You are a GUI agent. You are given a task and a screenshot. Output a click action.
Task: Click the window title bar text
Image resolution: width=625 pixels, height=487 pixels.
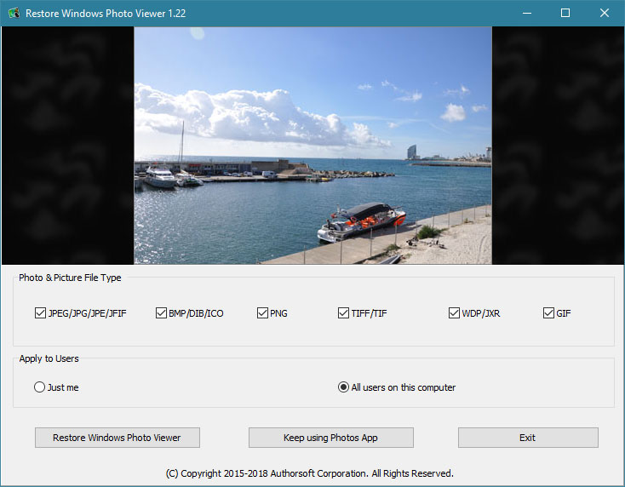pyautogui.click(x=106, y=14)
